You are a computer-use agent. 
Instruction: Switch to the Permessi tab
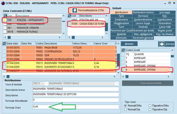coord(143,16)
